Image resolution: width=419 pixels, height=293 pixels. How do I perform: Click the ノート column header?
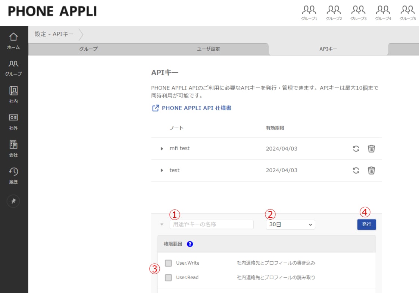tap(176, 128)
